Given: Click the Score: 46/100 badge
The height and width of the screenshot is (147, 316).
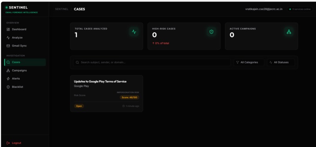Looking at the screenshot, I should click(129, 97).
